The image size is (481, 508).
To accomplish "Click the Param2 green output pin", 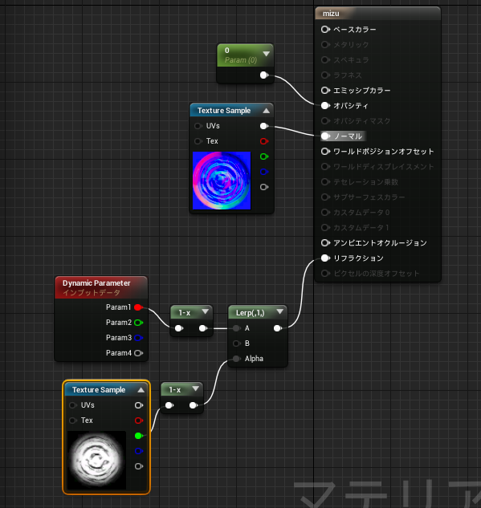I will [138, 323].
